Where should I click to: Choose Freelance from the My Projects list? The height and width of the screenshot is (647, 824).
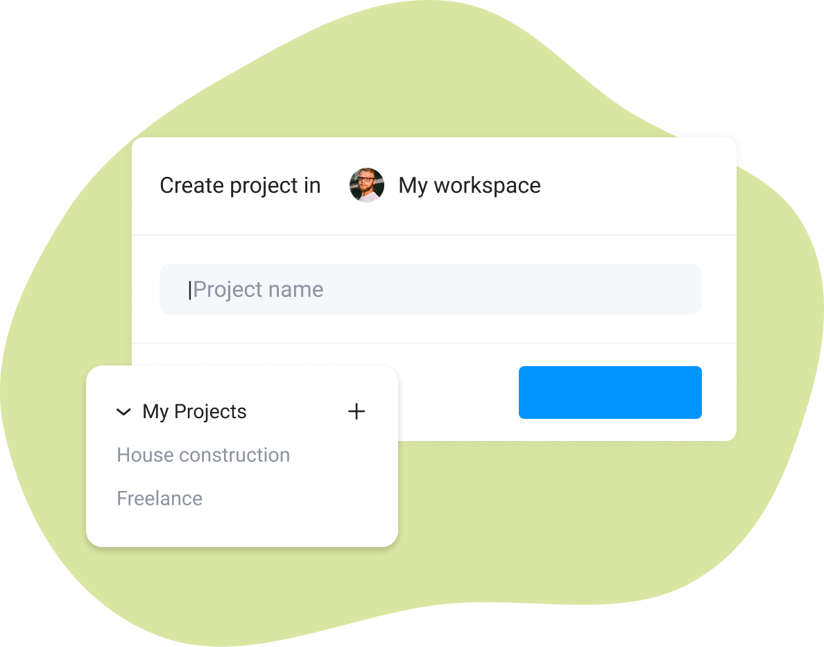coord(160,499)
